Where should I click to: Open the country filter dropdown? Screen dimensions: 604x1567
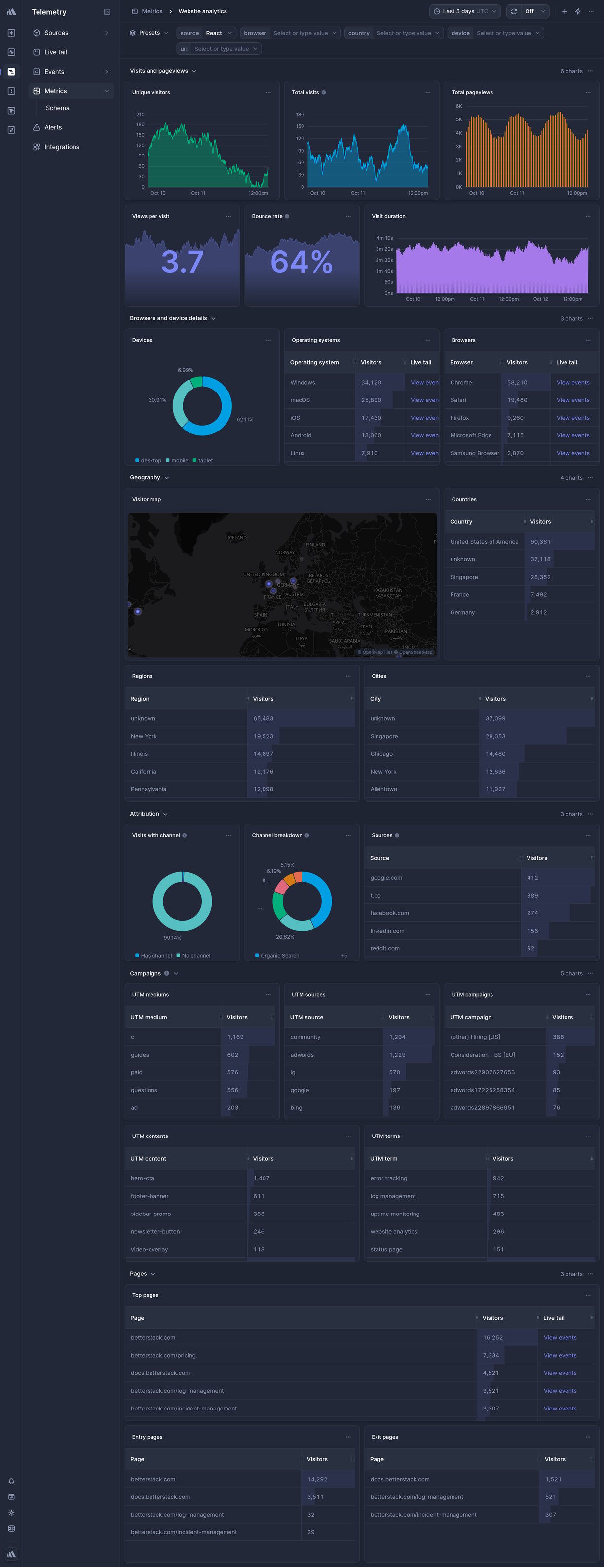coord(394,33)
